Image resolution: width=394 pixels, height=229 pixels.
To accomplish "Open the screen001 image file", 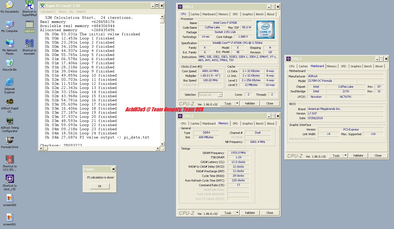I will (10, 220).
